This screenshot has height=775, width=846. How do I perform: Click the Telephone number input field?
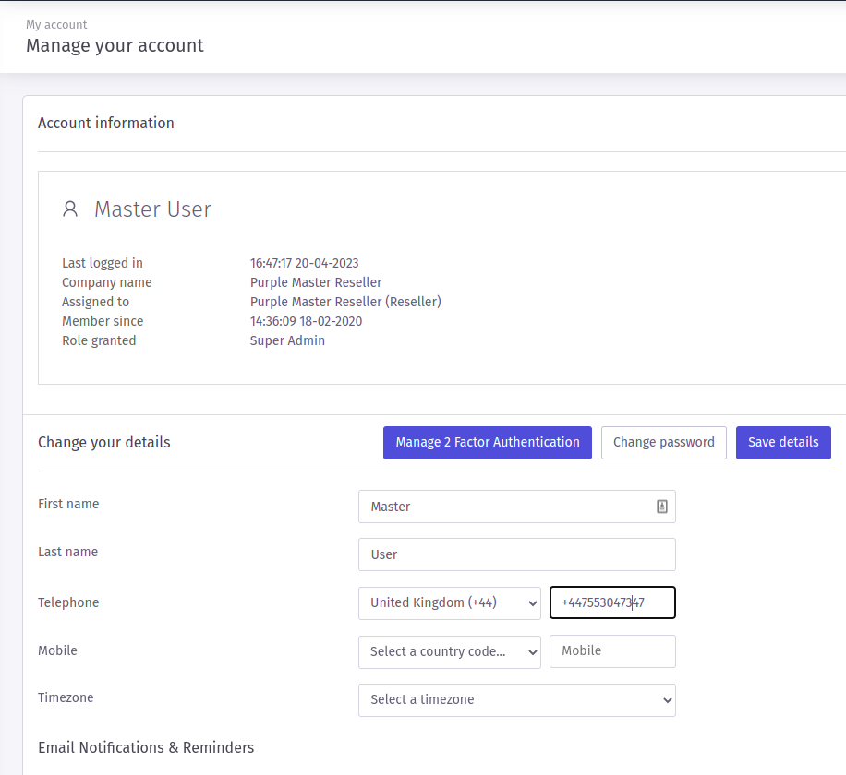[x=612, y=602]
